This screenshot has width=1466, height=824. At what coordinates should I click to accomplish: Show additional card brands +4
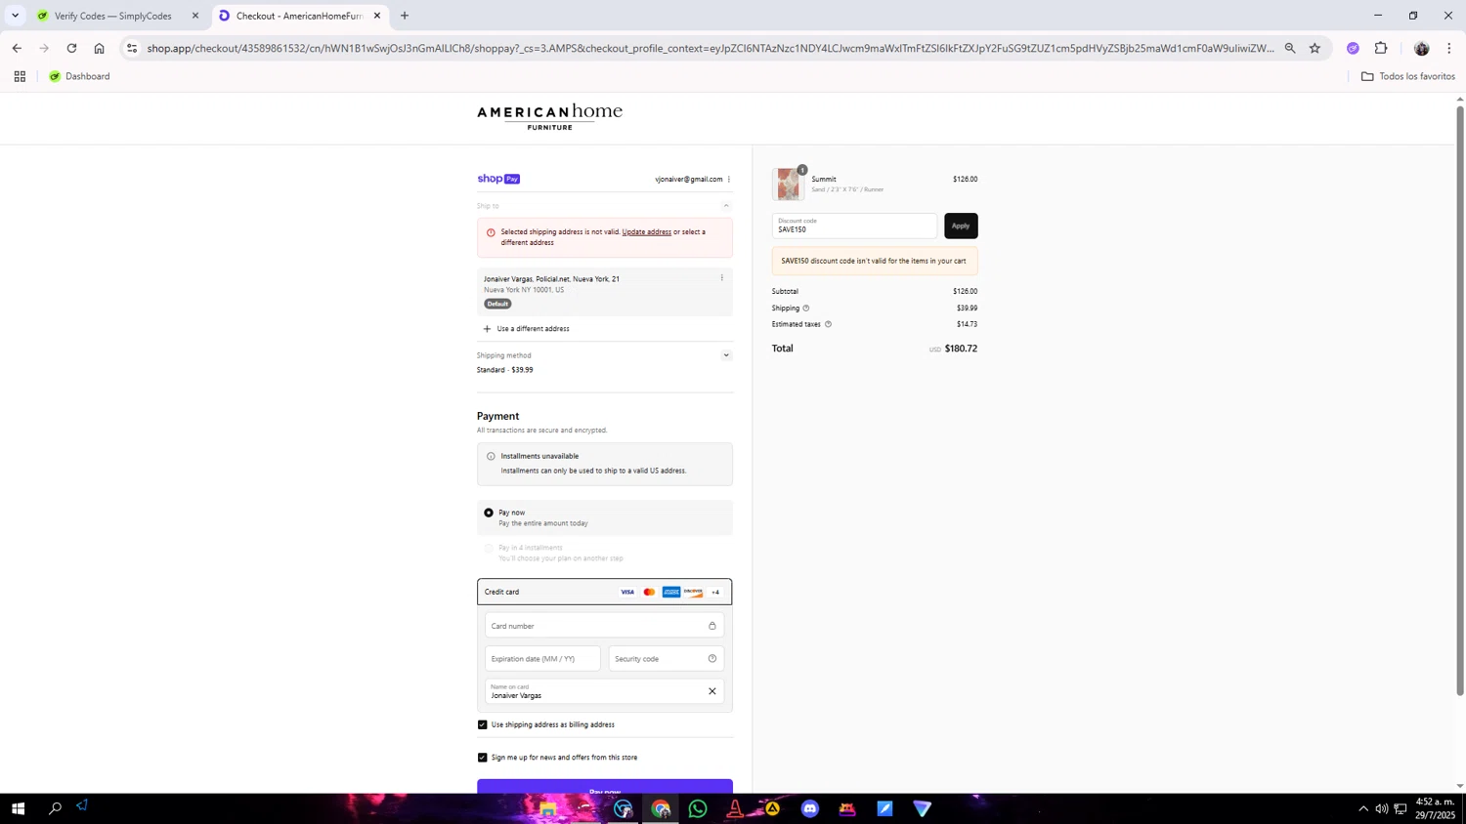pyautogui.click(x=715, y=592)
